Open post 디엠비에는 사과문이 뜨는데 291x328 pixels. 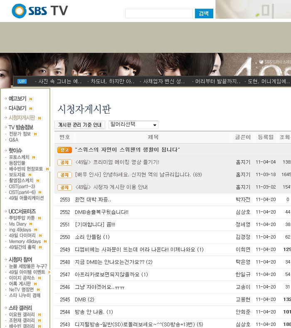[139, 250]
